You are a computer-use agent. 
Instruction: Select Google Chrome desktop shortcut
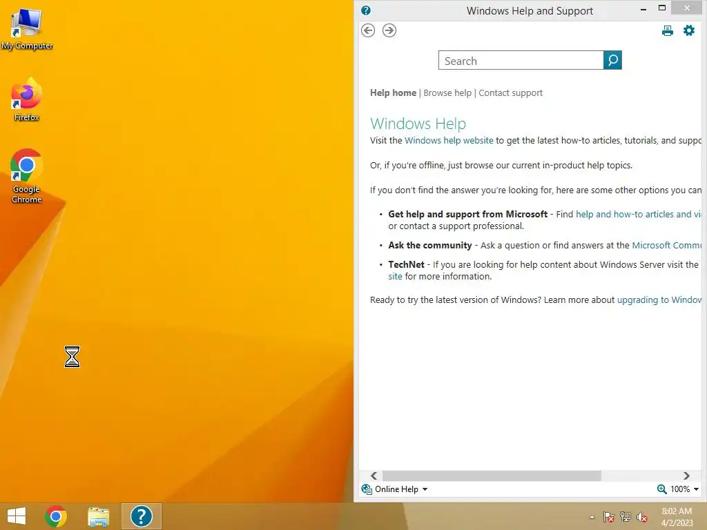click(27, 176)
